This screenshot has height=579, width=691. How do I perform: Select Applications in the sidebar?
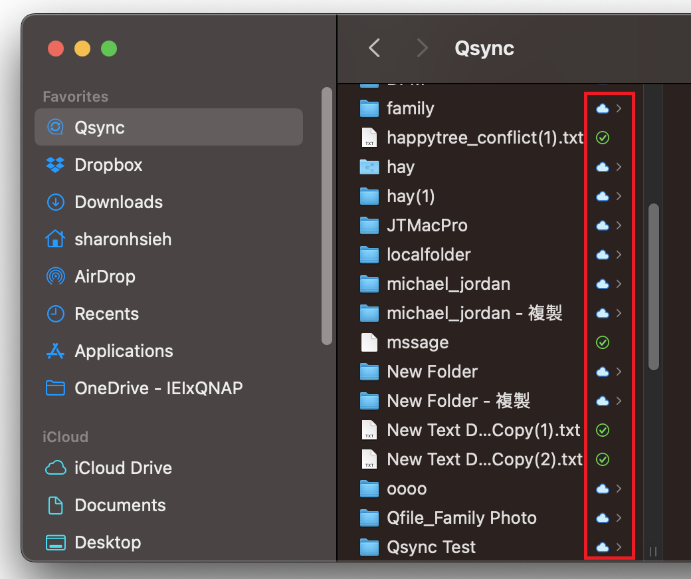(x=124, y=351)
